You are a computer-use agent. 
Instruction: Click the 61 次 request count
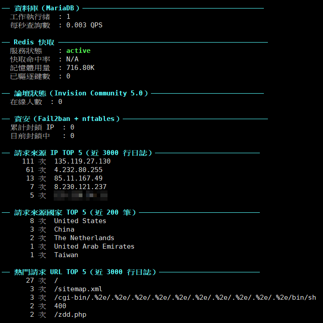pos(36,170)
